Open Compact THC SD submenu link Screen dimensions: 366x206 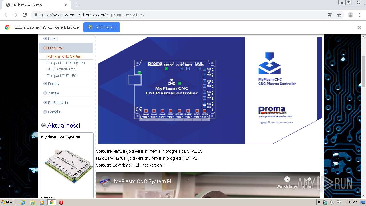[x=66, y=66]
